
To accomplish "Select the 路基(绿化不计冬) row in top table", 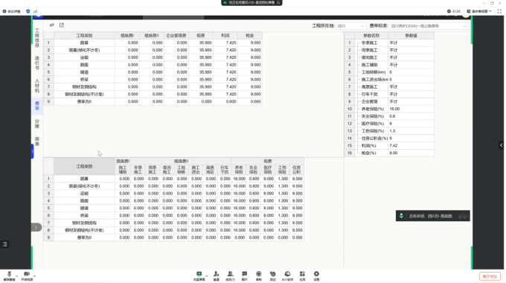I will [153, 50].
